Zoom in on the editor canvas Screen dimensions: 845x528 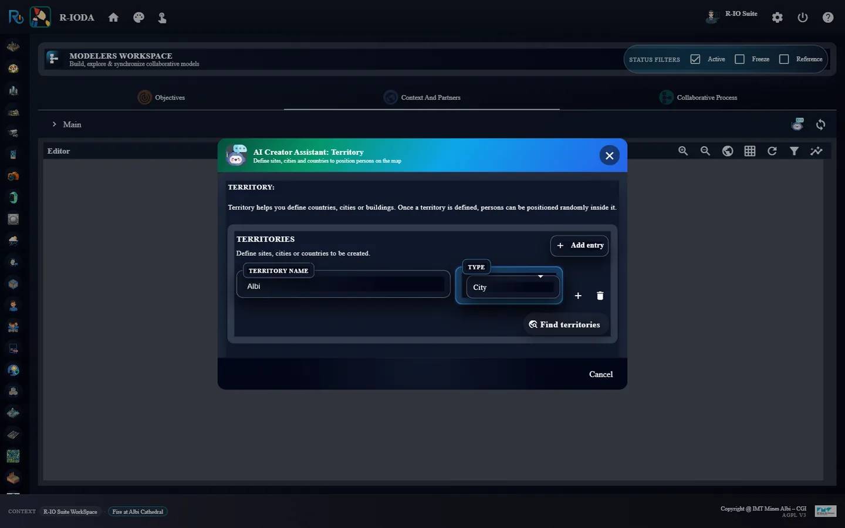(683, 151)
